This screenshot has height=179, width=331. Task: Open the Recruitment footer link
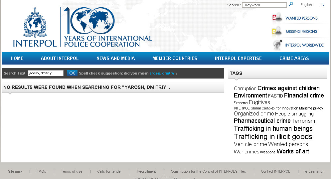click(x=146, y=171)
